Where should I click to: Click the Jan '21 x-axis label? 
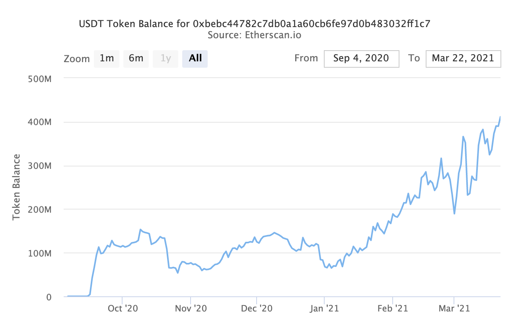pos(324,308)
